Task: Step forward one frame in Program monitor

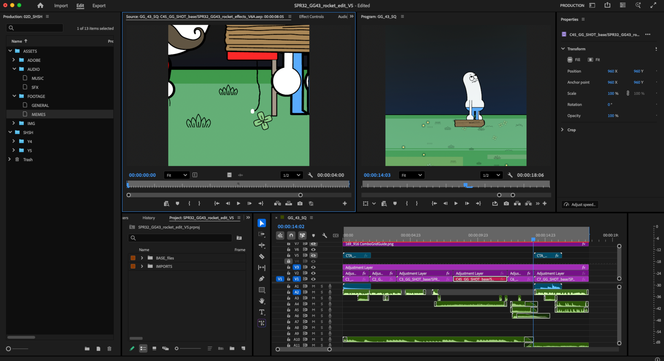Action: pyautogui.click(x=467, y=204)
